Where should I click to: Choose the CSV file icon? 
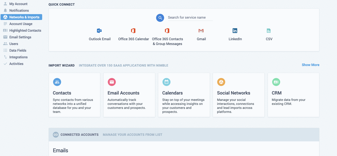tap(269, 31)
